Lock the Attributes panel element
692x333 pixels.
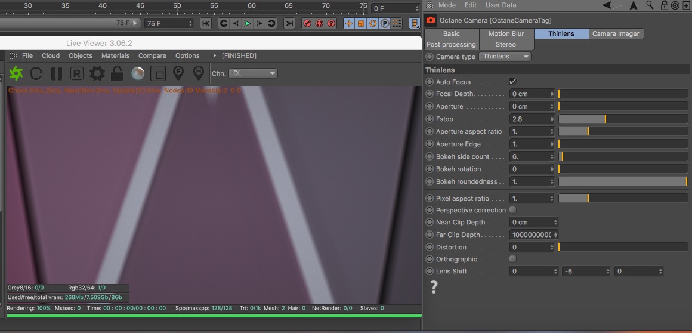coord(664,5)
